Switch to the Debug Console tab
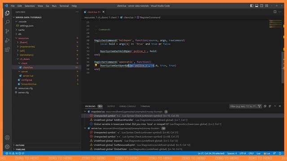The image size is (287, 161). pyautogui.click(x=127, y=106)
